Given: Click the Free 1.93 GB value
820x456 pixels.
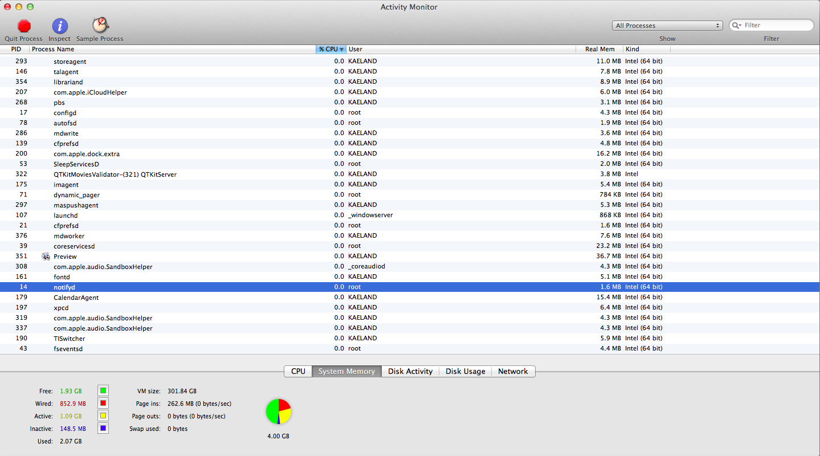Looking at the screenshot, I should pos(71,391).
